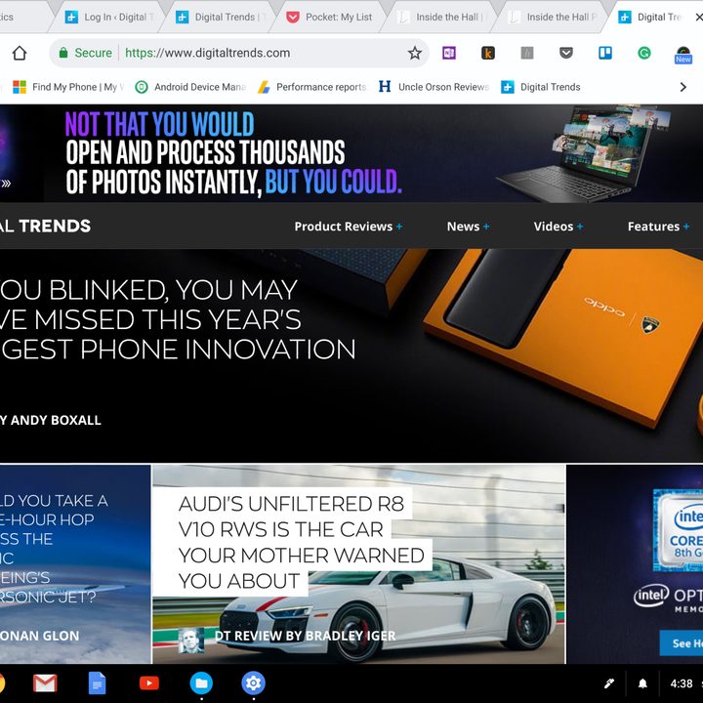Viewport: 703px width, 703px height.
Task: Expand the Features menu
Action: [x=658, y=227]
